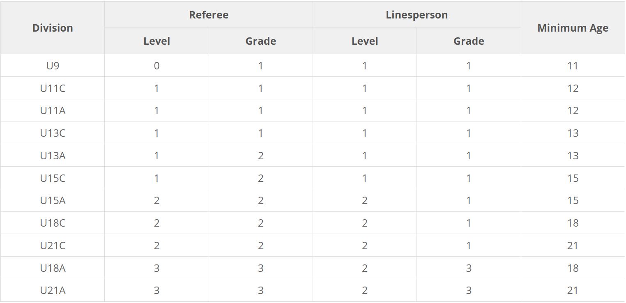626x303 pixels.
Task: Click the Referee group header
Action: 209,15
